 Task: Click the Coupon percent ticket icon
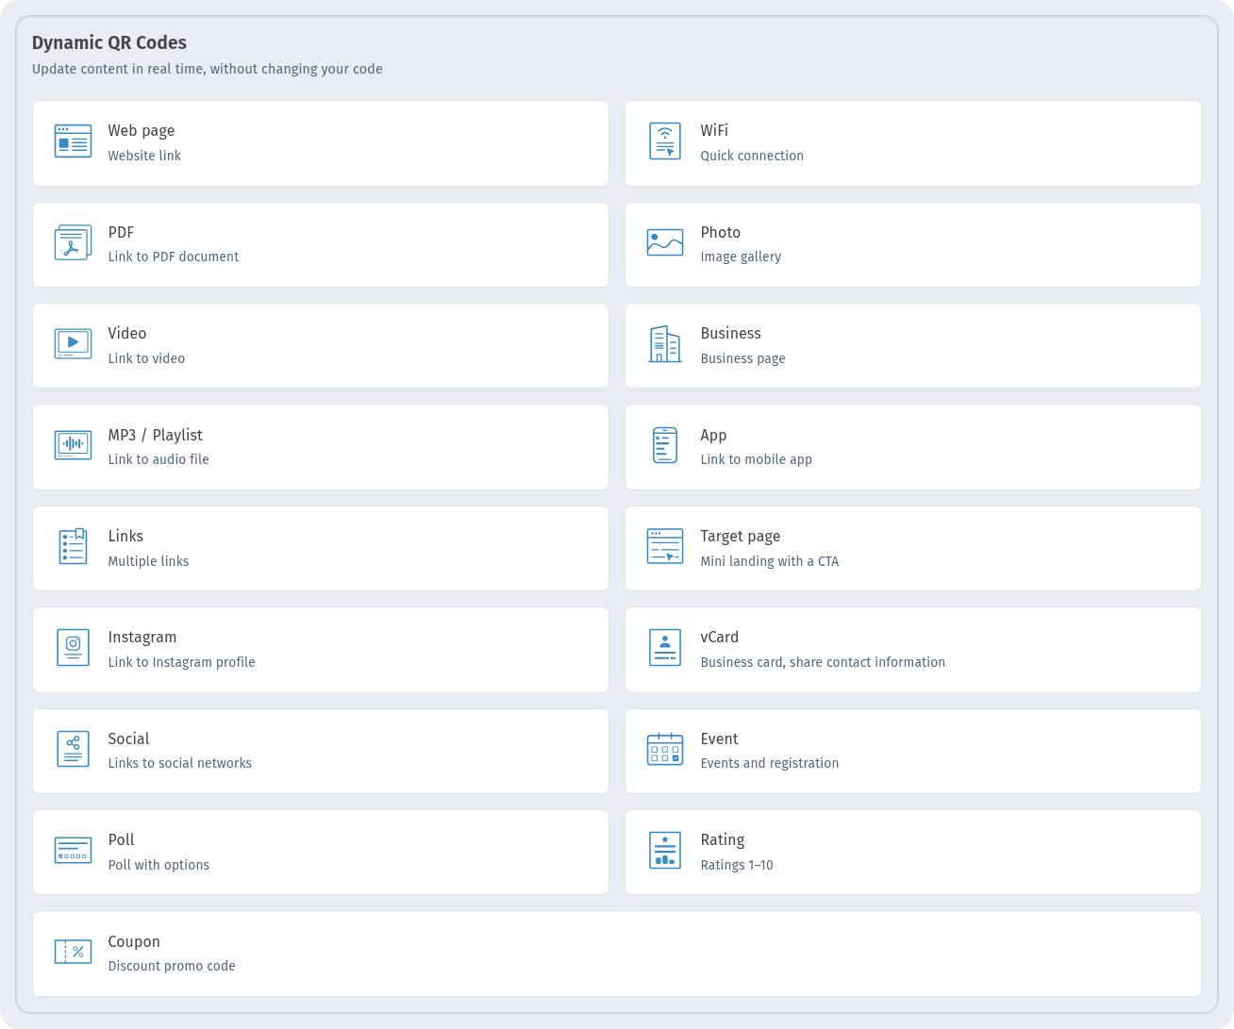pos(73,952)
